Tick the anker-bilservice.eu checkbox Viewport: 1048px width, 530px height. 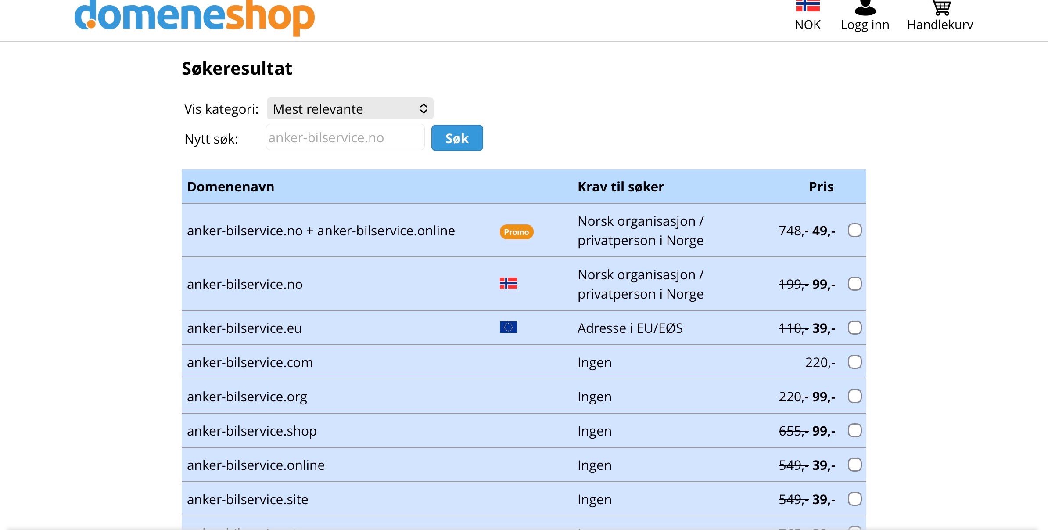854,328
